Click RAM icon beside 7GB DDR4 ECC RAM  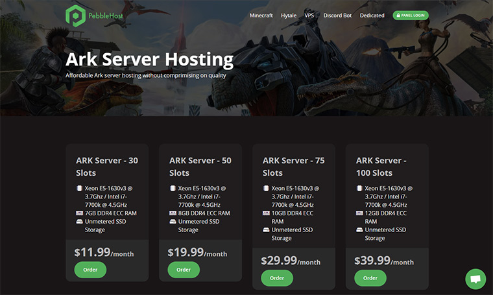coord(79,213)
